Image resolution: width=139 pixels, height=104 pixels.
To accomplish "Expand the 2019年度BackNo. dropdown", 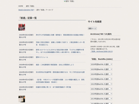I will click(101, 99).
